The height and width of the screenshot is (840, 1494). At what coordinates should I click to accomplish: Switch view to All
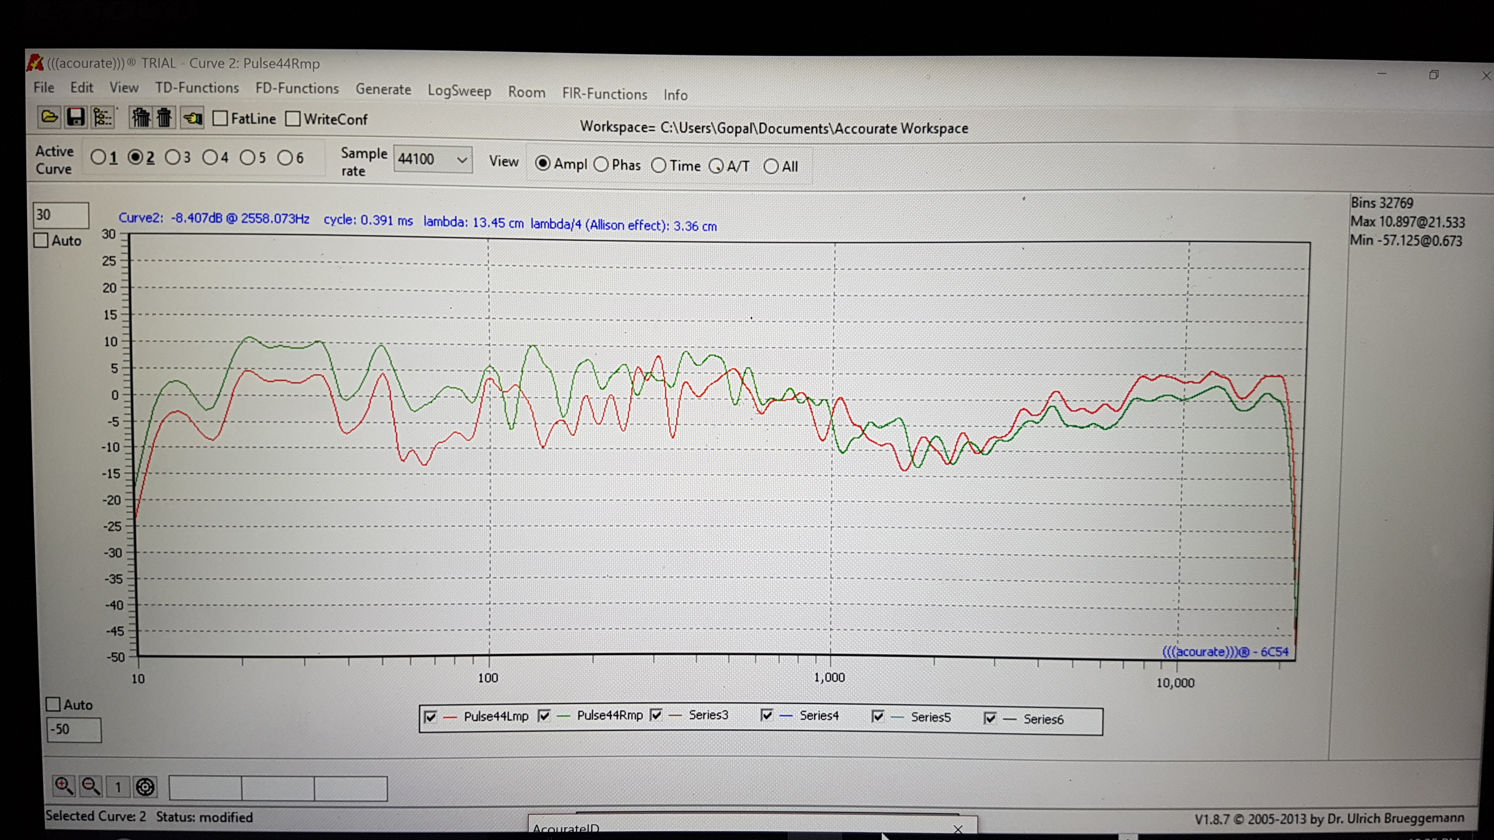(x=771, y=166)
